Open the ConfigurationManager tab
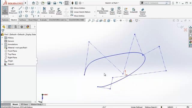This screenshot has height=108, width=192. pyautogui.click(x=16, y=27)
